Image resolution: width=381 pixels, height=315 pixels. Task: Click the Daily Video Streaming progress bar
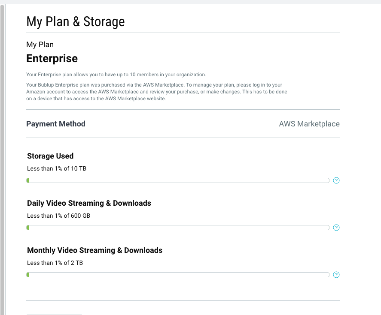pyautogui.click(x=178, y=228)
